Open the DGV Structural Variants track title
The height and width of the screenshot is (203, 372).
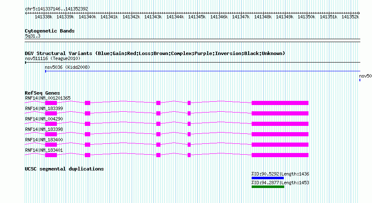tap(155, 53)
